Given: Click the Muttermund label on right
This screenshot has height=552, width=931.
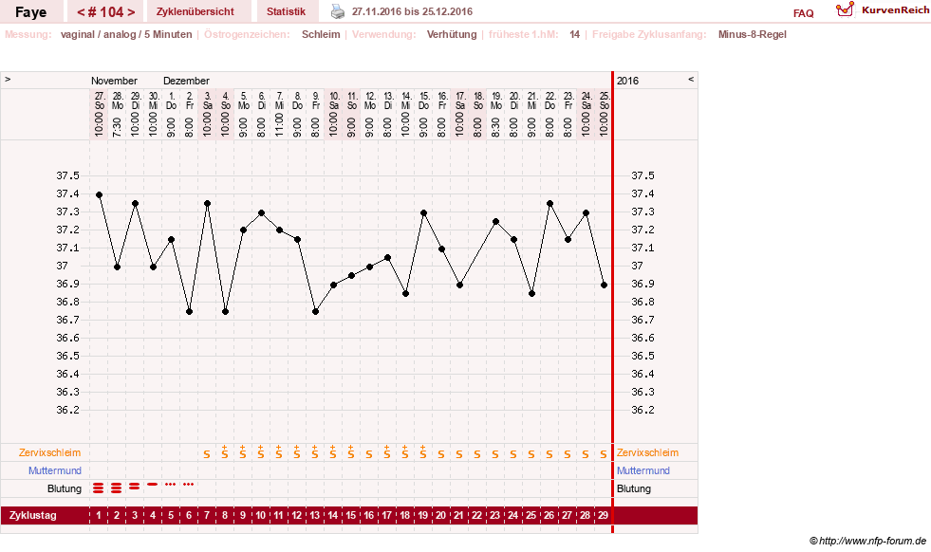Looking at the screenshot, I should 643,470.
